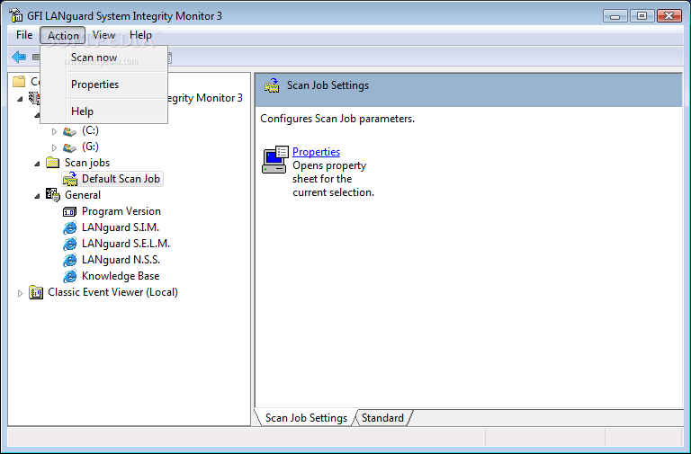Click 'Configures Scan Job parameters.' text
The width and height of the screenshot is (691, 454).
pyautogui.click(x=337, y=119)
